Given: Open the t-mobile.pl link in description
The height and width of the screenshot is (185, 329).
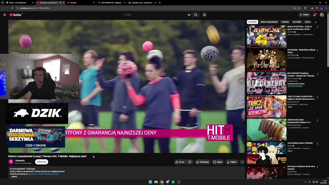Looking at the screenshot, I should click(x=43, y=174).
